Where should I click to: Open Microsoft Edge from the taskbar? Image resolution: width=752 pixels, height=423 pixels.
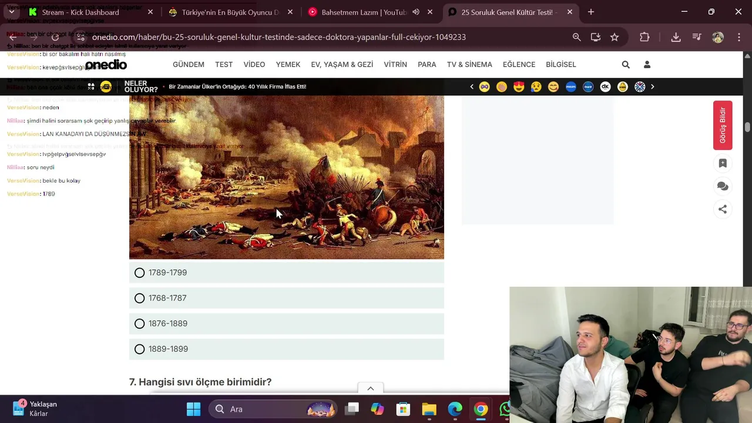click(x=455, y=409)
